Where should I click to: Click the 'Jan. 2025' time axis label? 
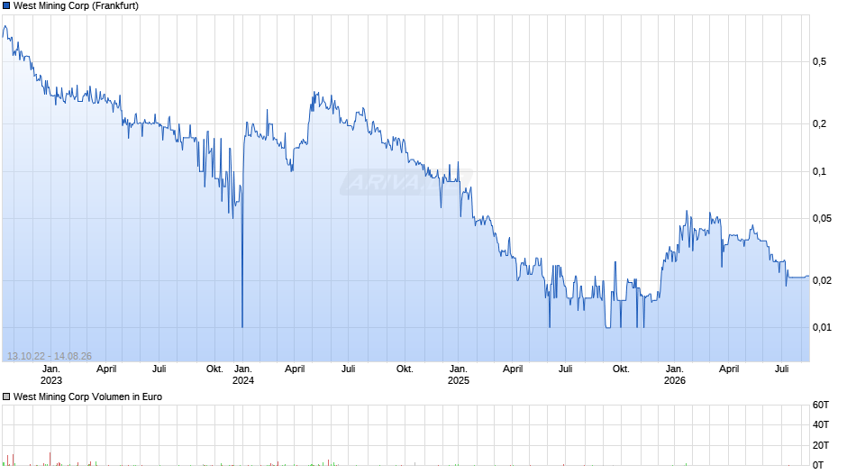459,375
